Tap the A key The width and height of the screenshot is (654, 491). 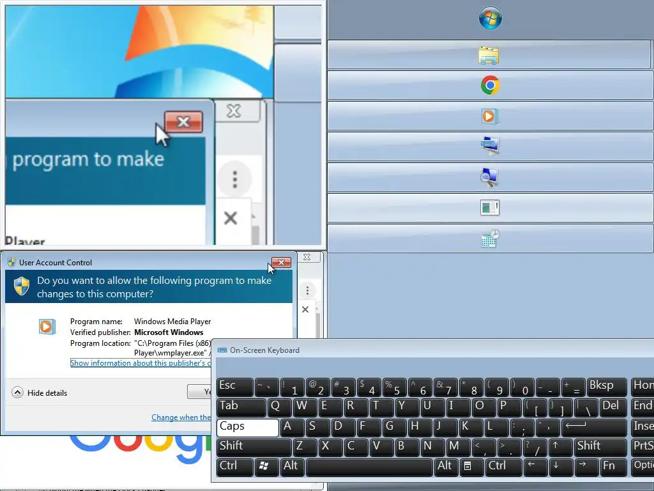292,427
